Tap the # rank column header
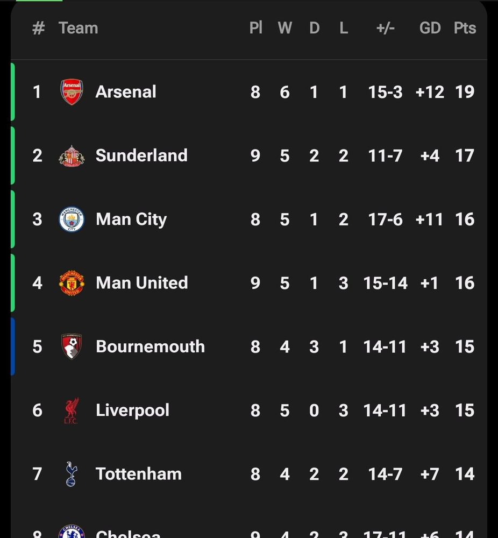The width and height of the screenshot is (498, 538). click(x=38, y=28)
